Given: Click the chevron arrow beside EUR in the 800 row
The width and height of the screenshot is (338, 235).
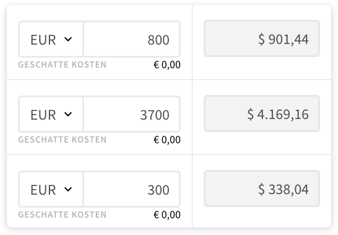Looking at the screenshot, I should 68,39.
